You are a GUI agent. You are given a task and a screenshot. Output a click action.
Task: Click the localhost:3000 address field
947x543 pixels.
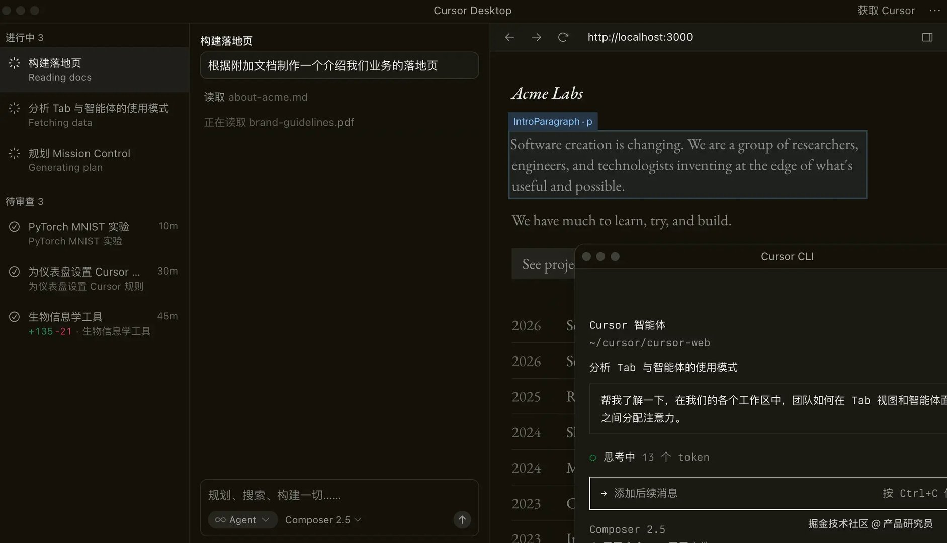tap(640, 37)
